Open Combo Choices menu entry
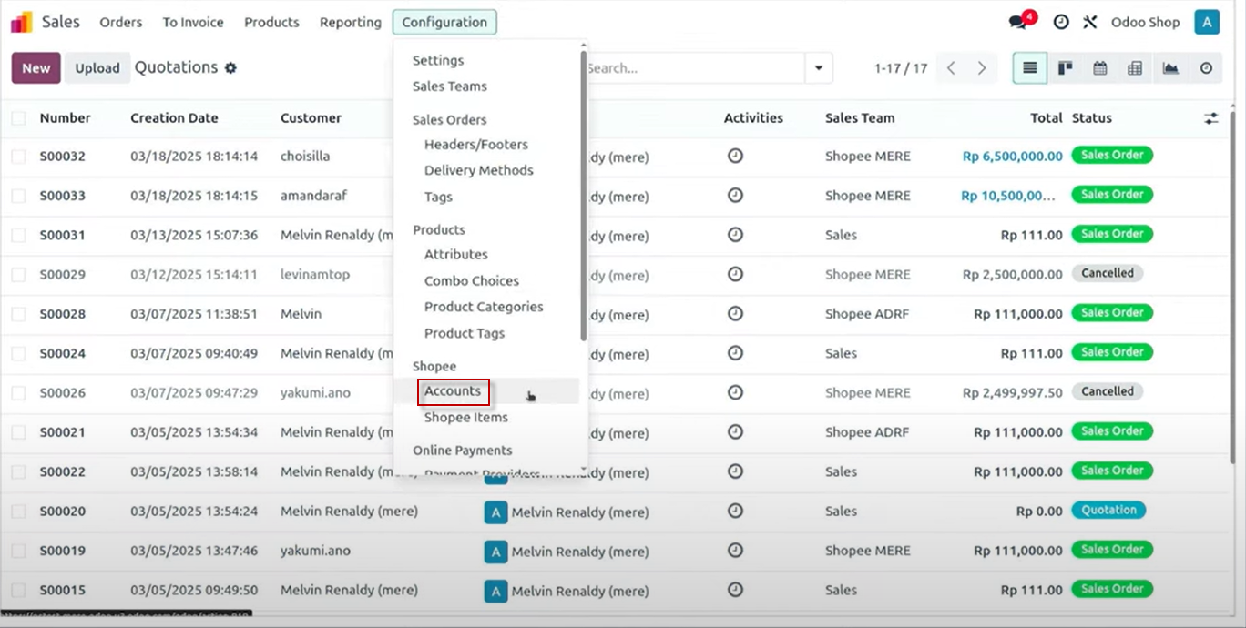The height and width of the screenshot is (628, 1246). point(472,280)
